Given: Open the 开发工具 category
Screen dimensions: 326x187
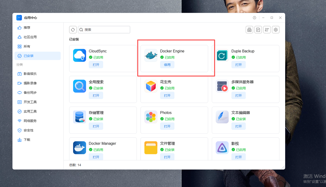Looking at the screenshot, I should pos(37,102).
